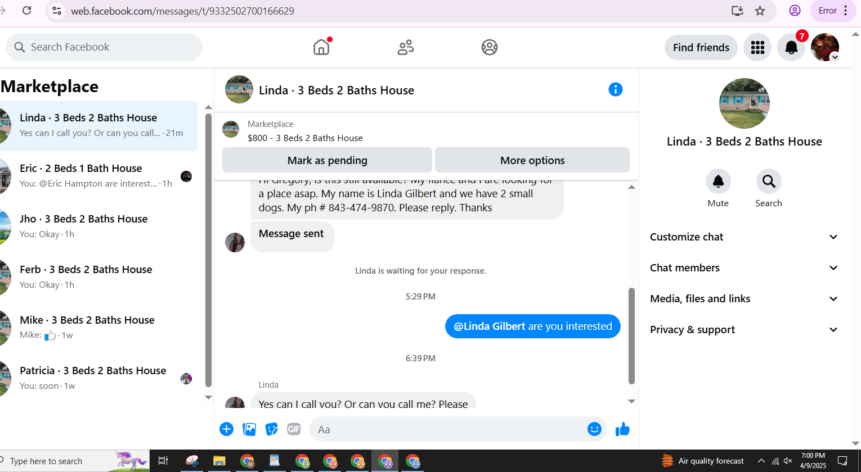
Task: Search in conversation with magnifier icon
Action: click(x=769, y=181)
